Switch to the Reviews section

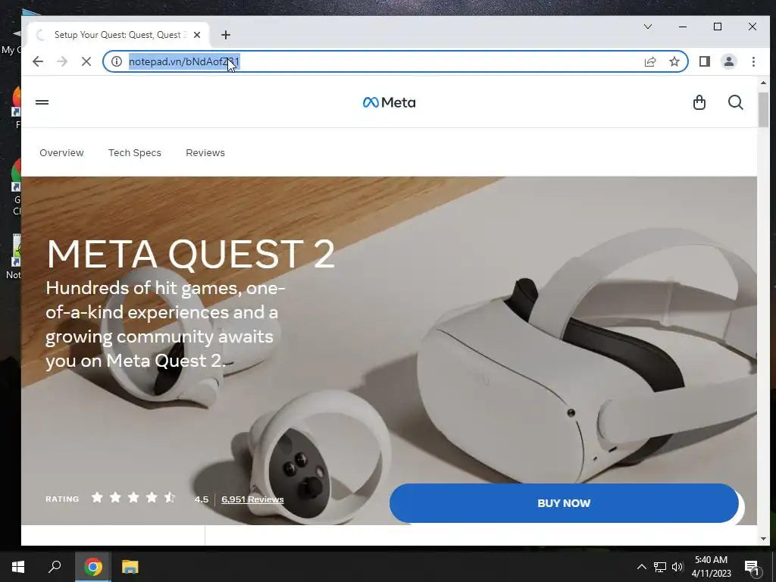pyautogui.click(x=205, y=153)
